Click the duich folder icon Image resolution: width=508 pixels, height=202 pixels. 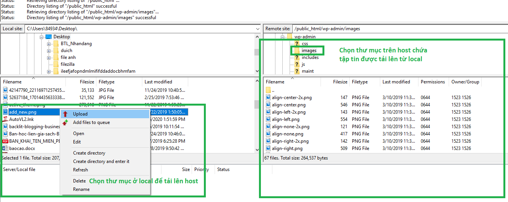tap(55, 50)
